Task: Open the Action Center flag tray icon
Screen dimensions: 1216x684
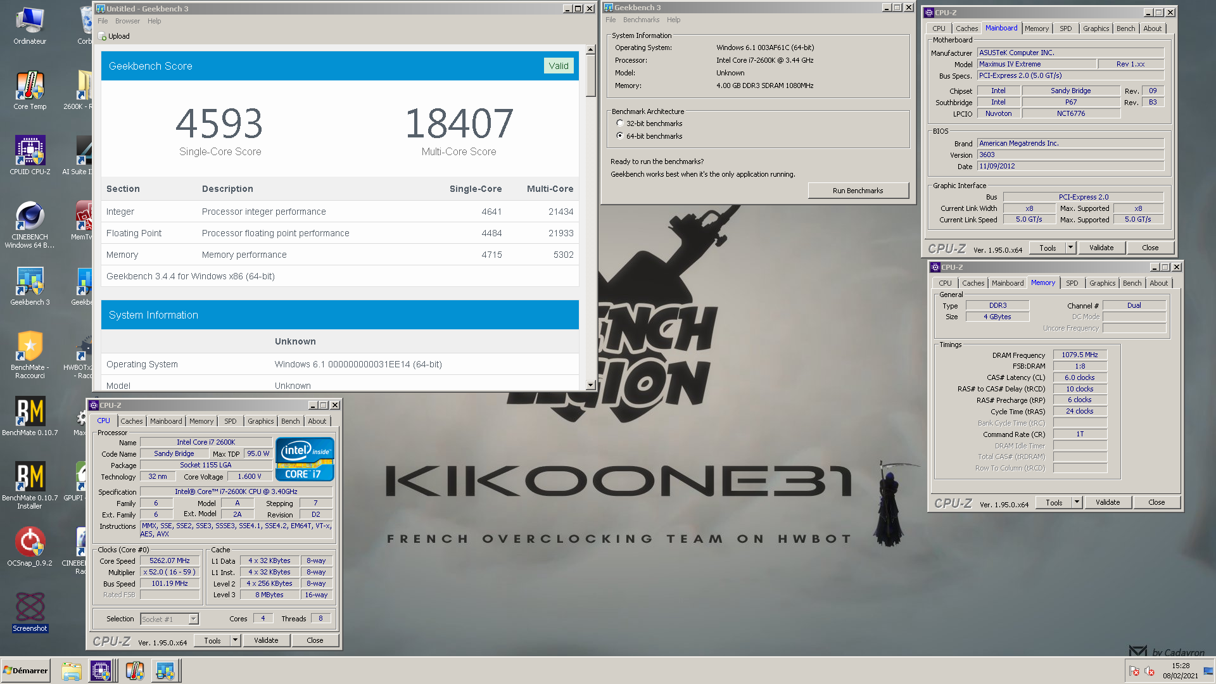Action: click(x=1134, y=671)
